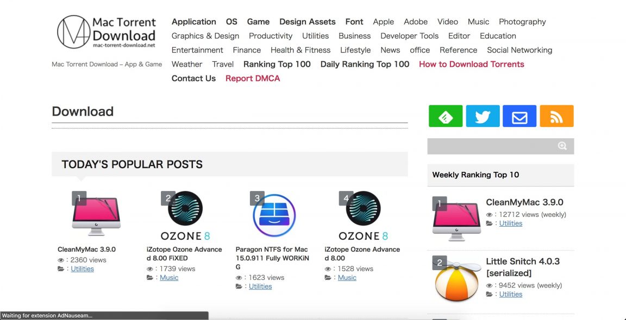Open iZotope Ozone Advanced 8.00 FiXED title
The width and height of the screenshot is (626, 320).
click(x=184, y=254)
